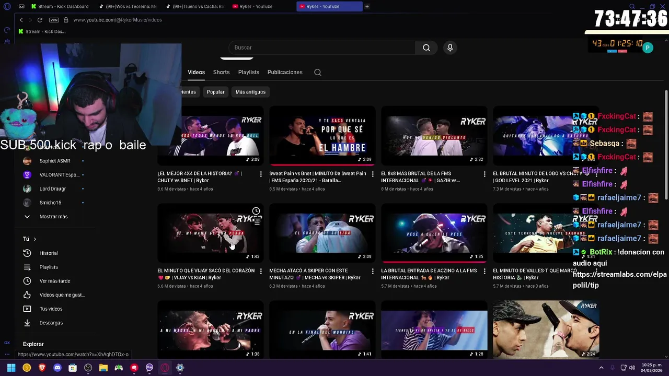
Task: Open Settings gear in taskbar
Action: click(x=180, y=368)
